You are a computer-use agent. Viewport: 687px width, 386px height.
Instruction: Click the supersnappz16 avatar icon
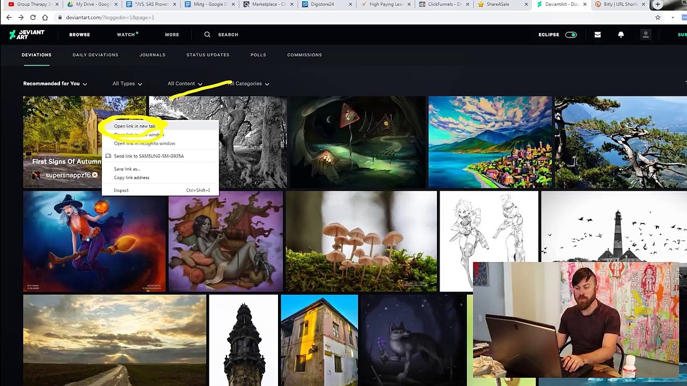click(36, 175)
